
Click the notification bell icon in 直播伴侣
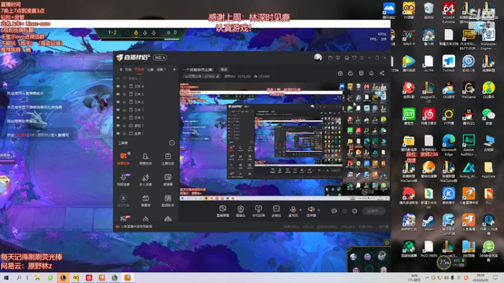[371, 73]
